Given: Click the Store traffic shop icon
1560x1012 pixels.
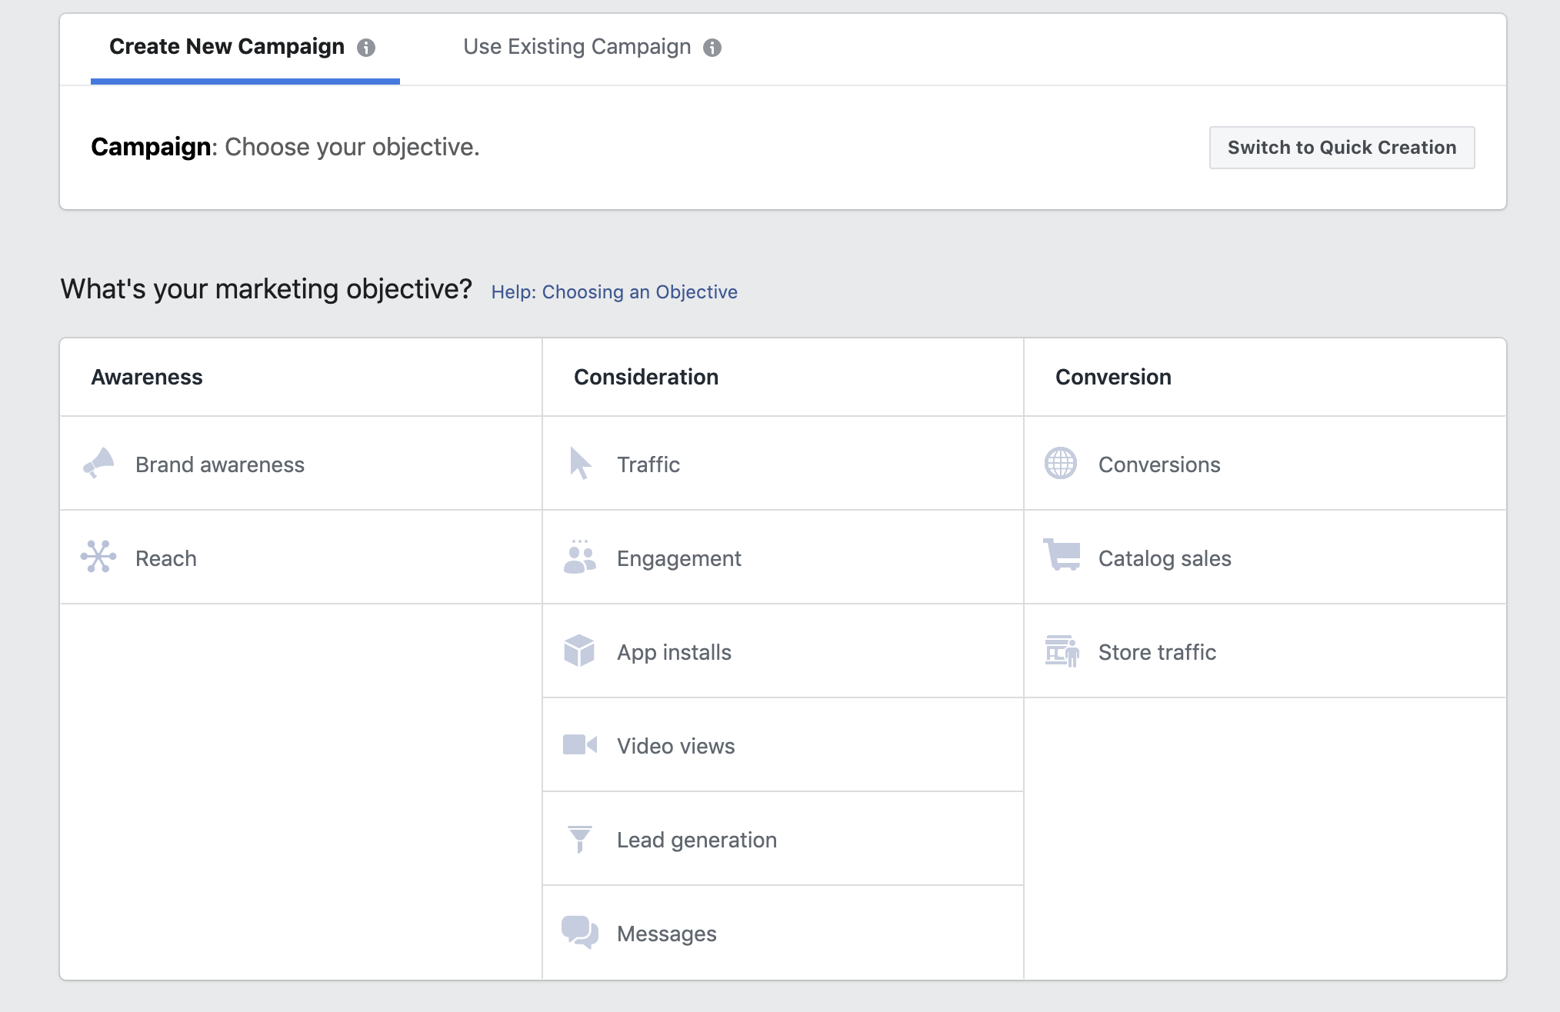Looking at the screenshot, I should tap(1062, 651).
